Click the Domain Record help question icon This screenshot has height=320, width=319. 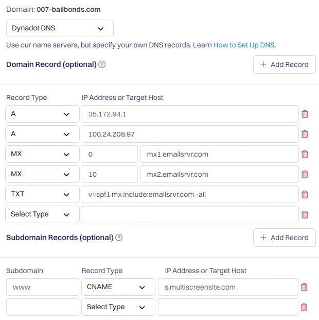[x=102, y=64]
